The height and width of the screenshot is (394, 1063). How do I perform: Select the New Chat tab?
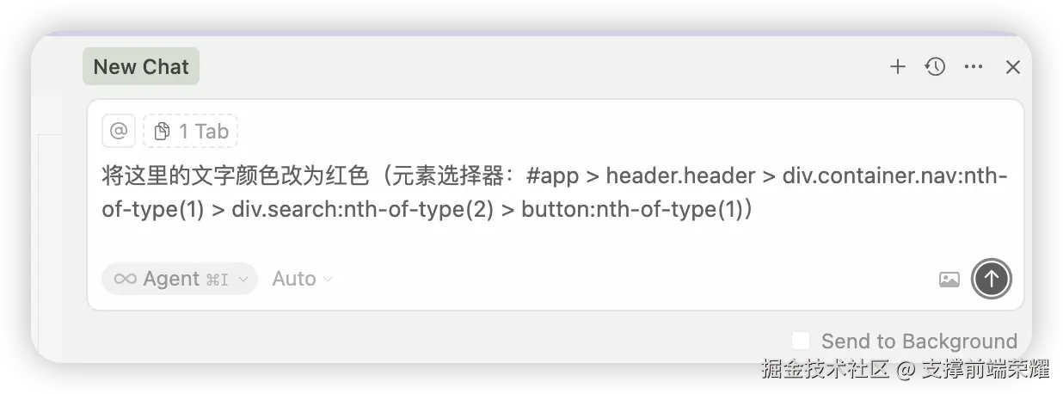point(141,66)
